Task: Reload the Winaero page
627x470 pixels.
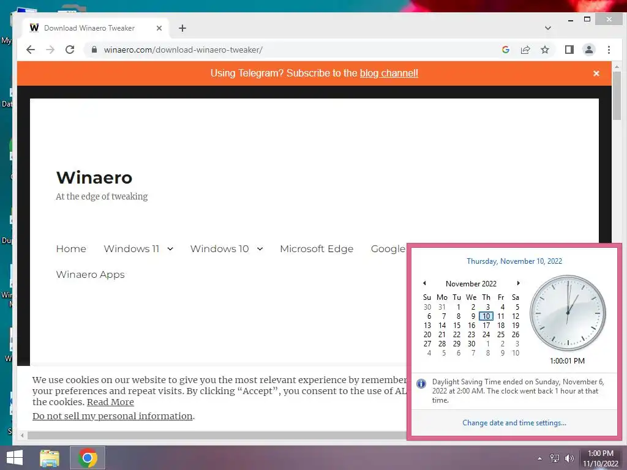Action: pos(70,50)
